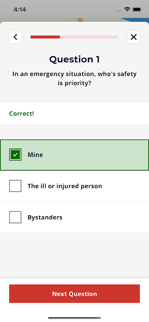149x322 pixels.
Task: Tap the Wi-Fi status icon
Action: coord(127,9)
